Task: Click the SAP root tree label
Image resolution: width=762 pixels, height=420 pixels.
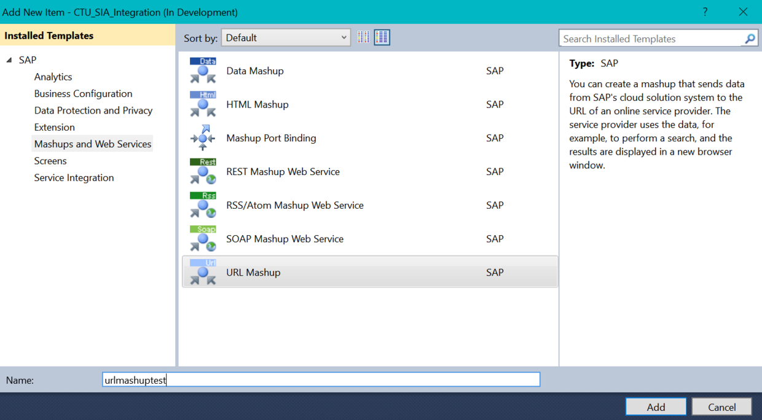Action: point(28,60)
